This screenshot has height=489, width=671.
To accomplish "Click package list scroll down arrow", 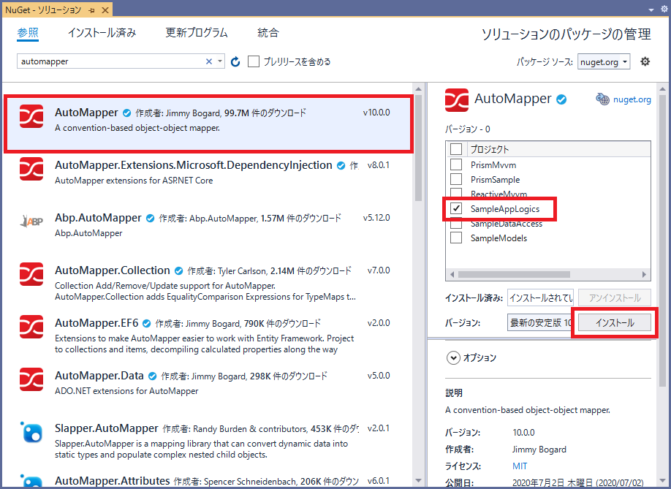I will click(418, 481).
